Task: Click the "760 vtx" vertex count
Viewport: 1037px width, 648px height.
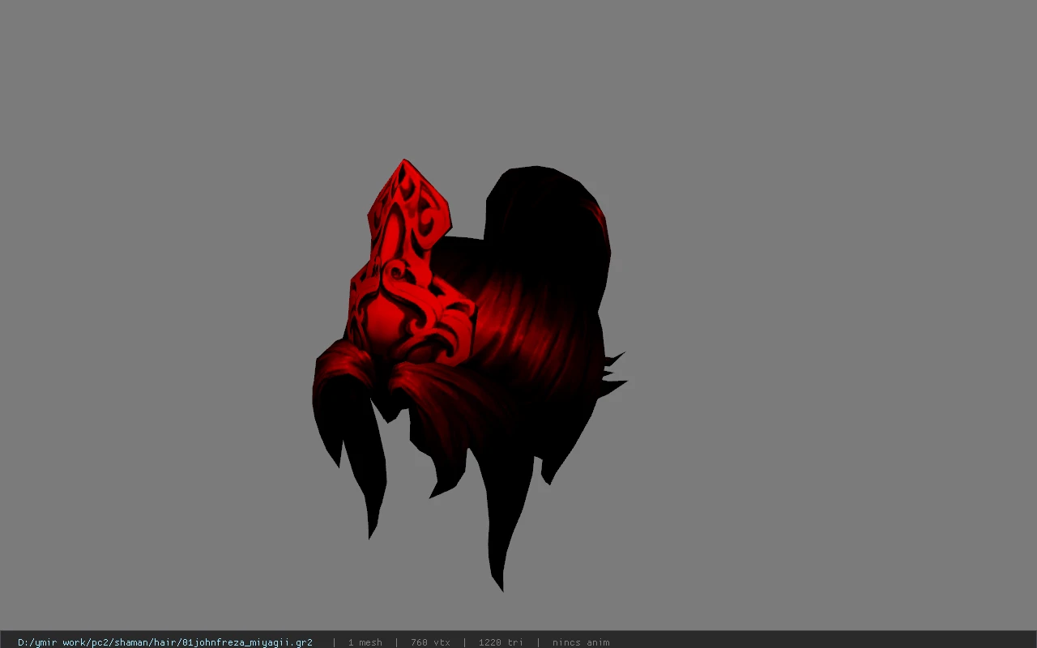Action: (x=430, y=642)
